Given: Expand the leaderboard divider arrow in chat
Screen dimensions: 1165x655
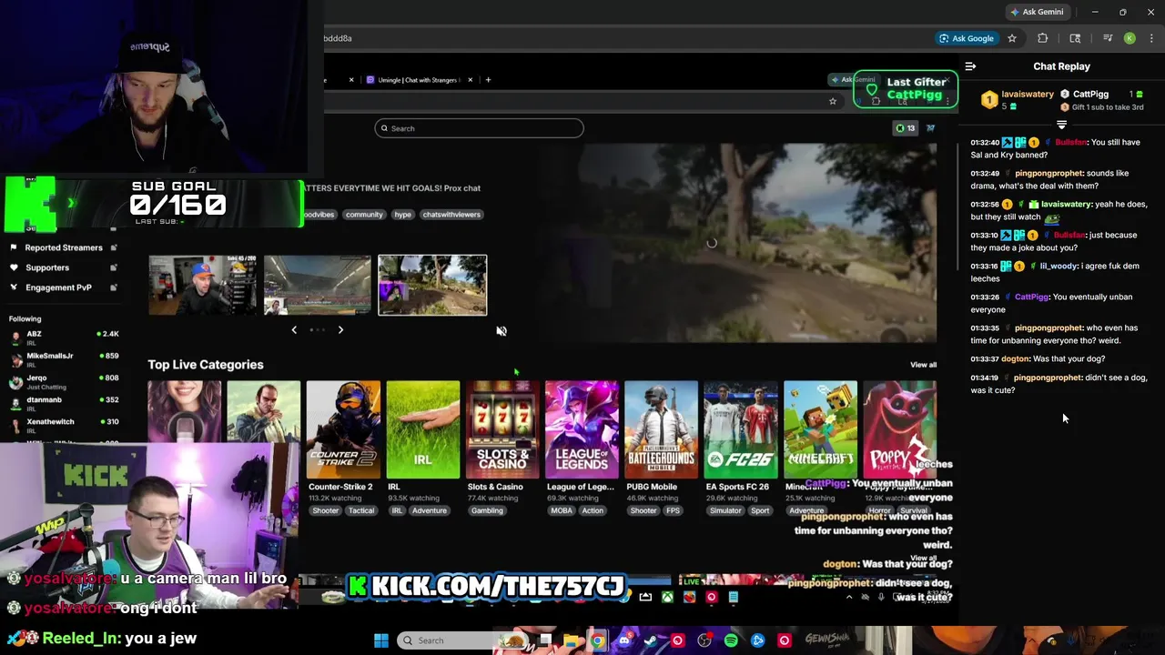Looking at the screenshot, I should point(1061,125).
